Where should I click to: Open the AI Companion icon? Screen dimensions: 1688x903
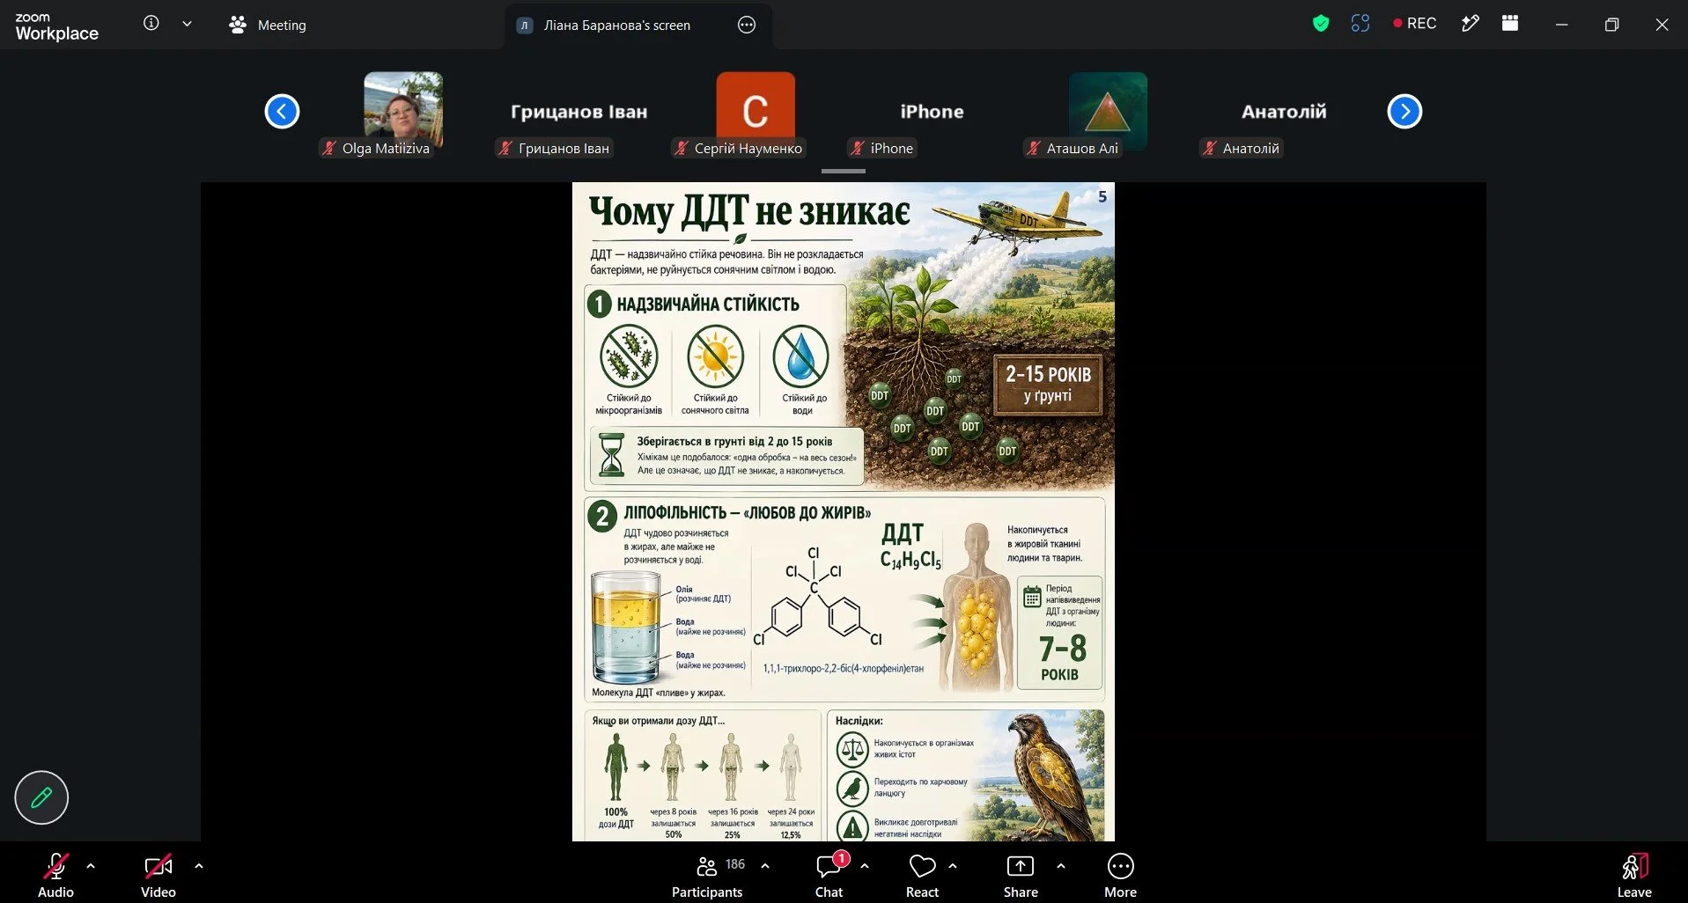point(1360,24)
